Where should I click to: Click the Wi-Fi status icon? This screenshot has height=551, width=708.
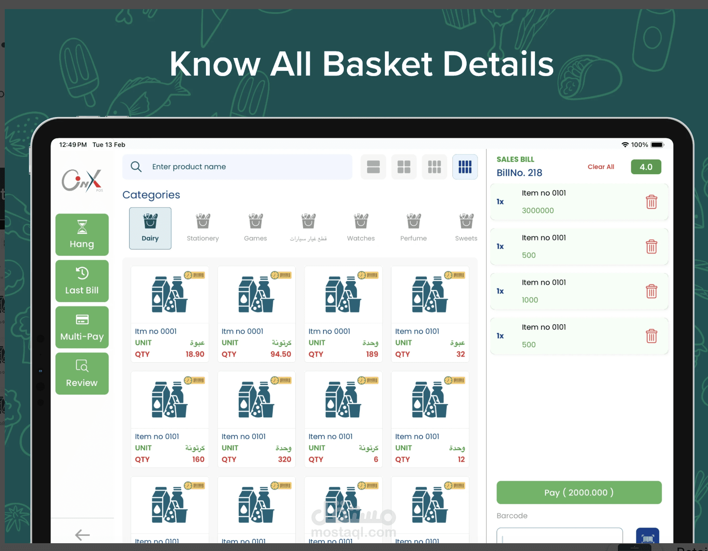(625, 145)
